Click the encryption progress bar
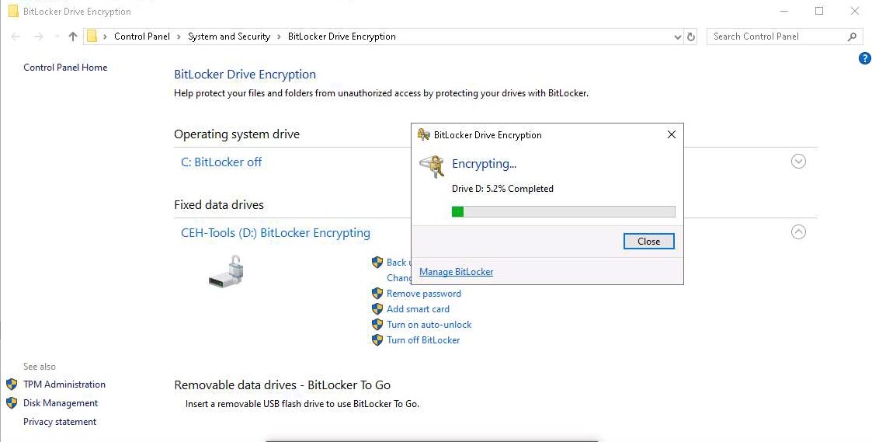The height and width of the screenshot is (442, 872). coord(563,211)
